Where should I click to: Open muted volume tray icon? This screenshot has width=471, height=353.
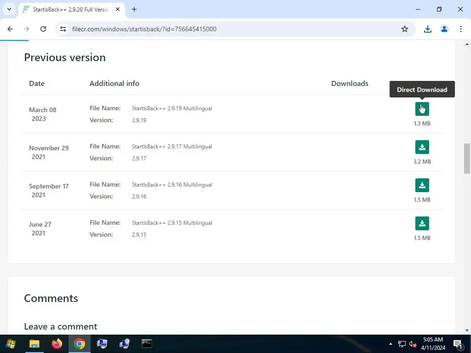tap(413, 344)
